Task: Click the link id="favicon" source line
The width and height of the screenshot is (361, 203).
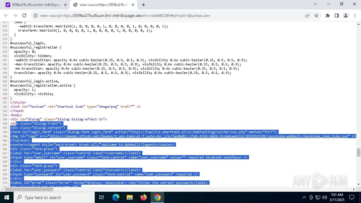Action: (x=75, y=107)
